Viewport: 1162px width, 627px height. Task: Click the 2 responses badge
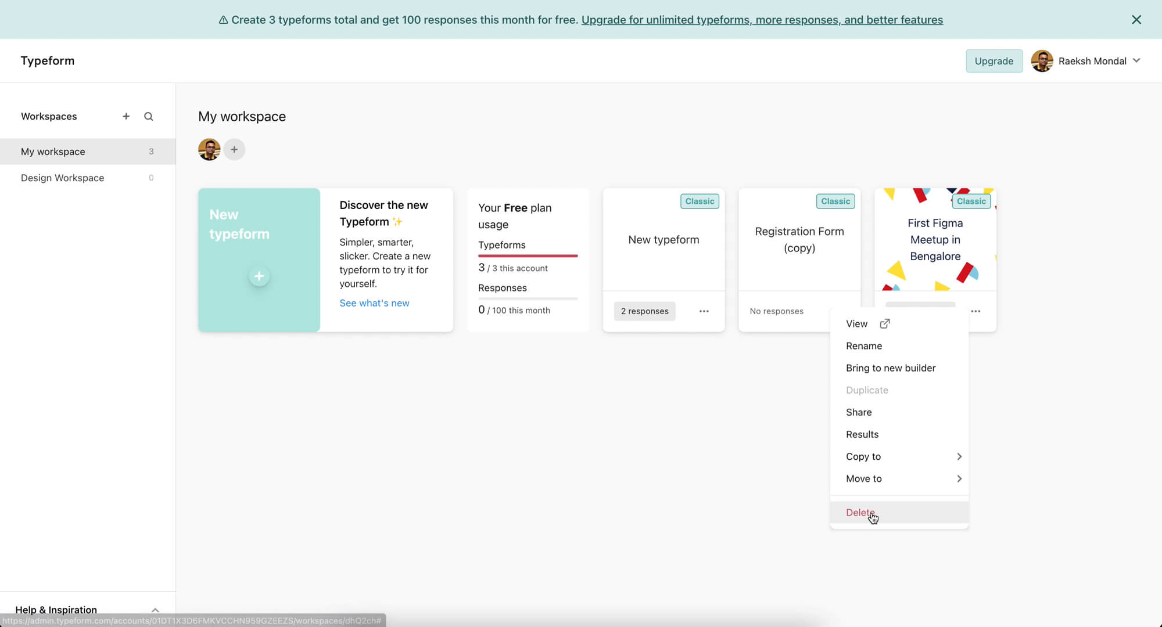(x=644, y=311)
